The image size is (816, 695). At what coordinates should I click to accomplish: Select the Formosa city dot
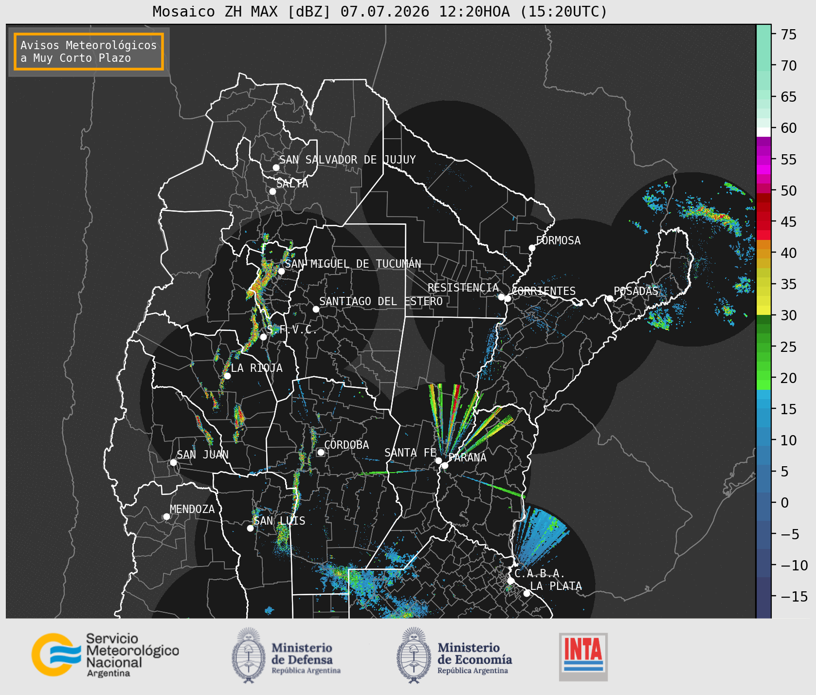532,248
